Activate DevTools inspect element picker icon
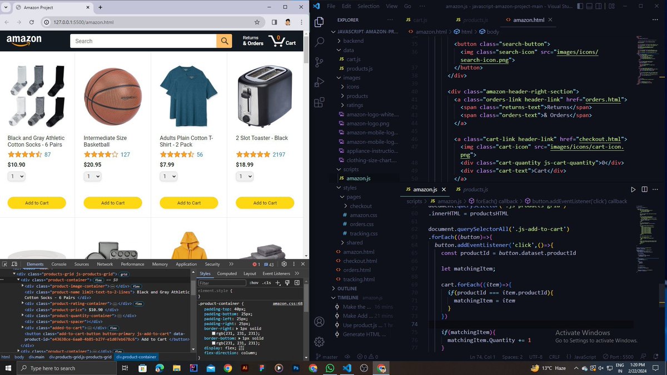Image resolution: width=667 pixels, height=375 pixels. tap(5, 264)
